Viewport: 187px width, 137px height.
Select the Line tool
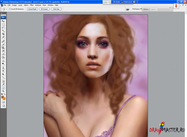click(3, 78)
